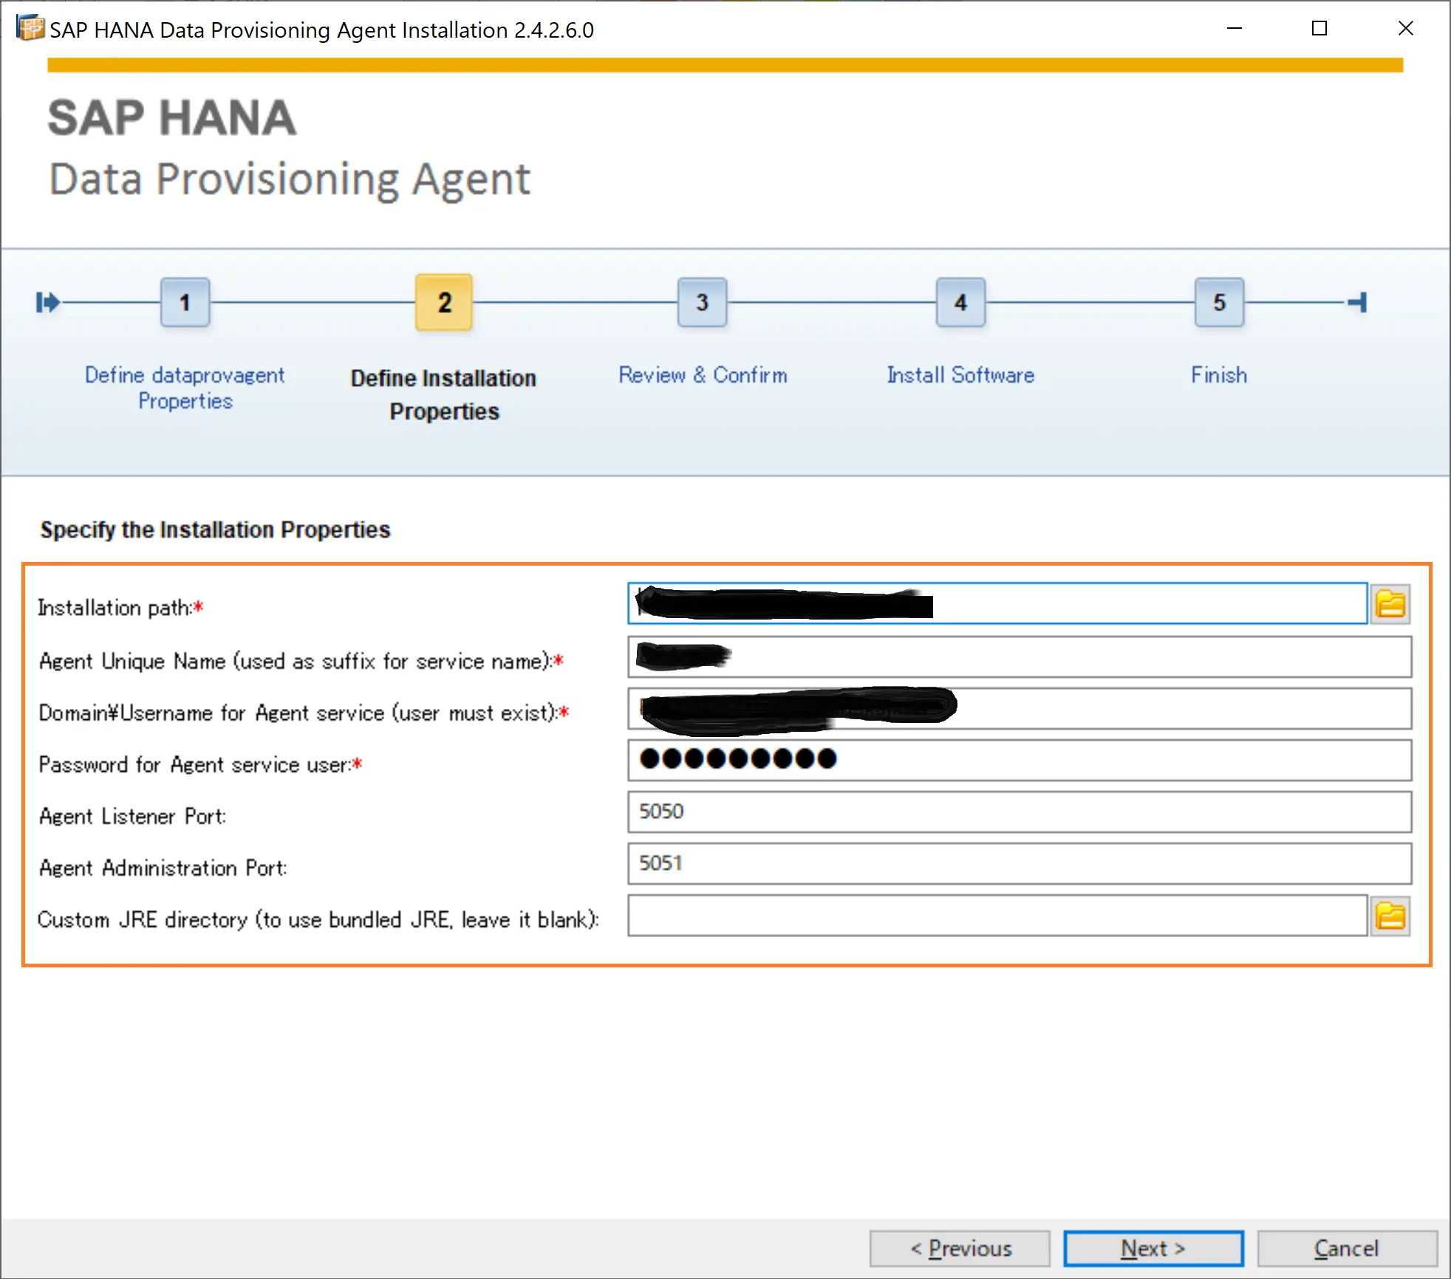Click the wizard start arrow icon
This screenshot has width=1451, height=1279.
48,302
